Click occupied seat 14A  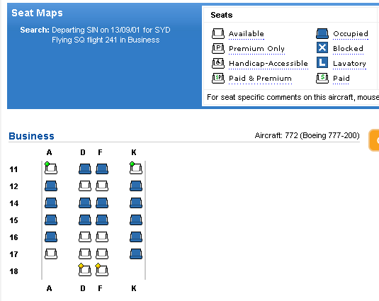coord(51,203)
